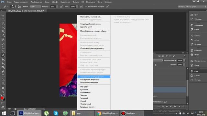207x116 pixels.
Task: Expand the status bar info arrow
Action: click(44, 109)
